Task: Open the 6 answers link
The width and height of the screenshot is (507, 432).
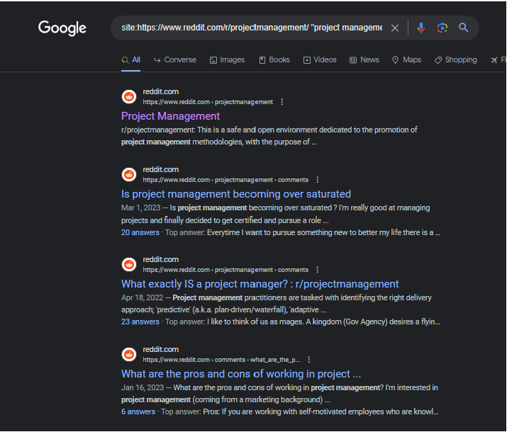Action: [x=138, y=412]
